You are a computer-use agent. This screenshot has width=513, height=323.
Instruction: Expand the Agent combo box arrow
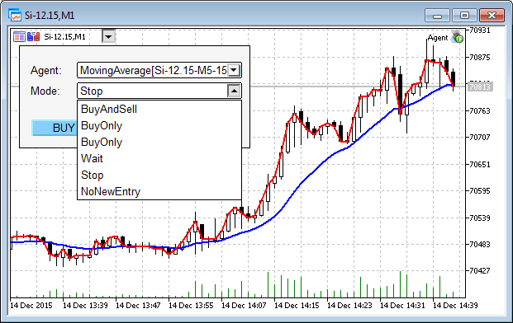(x=234, y=70)
